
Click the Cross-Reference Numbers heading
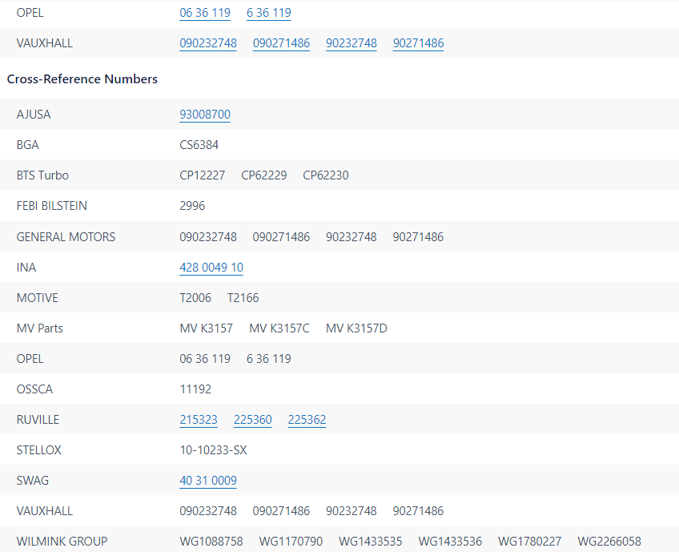(82, 79)
